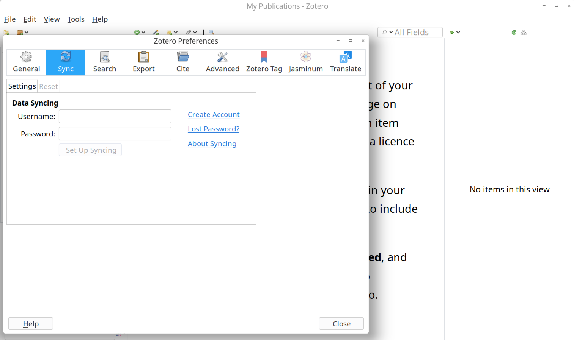Open the About Syncing link

(x=212, y=144)
